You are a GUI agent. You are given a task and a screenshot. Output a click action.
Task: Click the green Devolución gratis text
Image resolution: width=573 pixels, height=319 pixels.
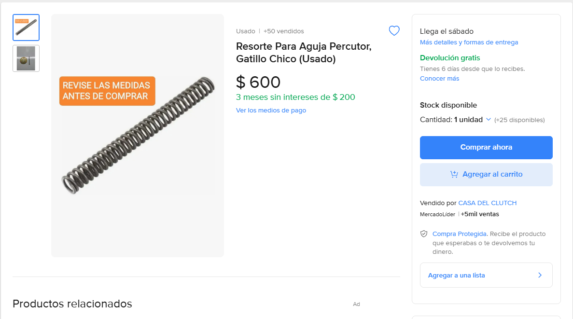click(450, 58)
